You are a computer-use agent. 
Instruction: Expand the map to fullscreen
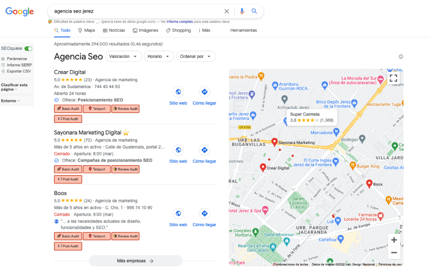click(394, 78)
